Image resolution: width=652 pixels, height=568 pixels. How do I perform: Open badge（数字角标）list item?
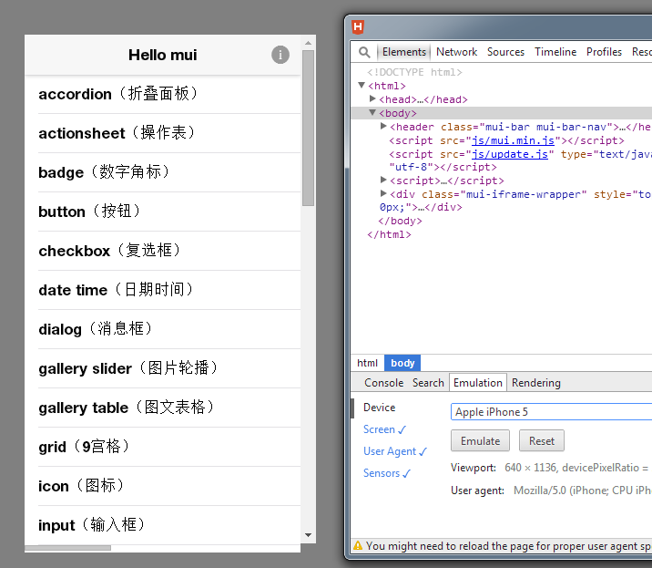tap(163, 172)
